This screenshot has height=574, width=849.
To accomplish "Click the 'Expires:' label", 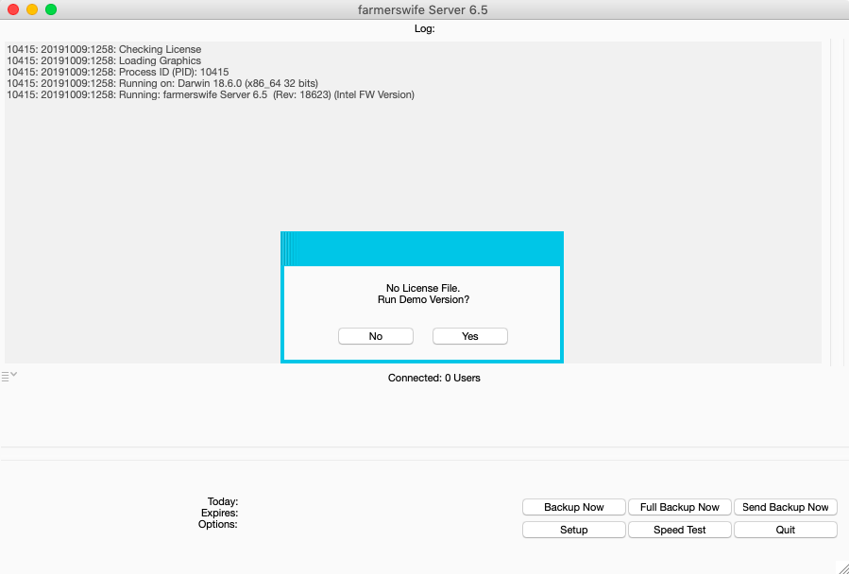I will tap(219, 513).
